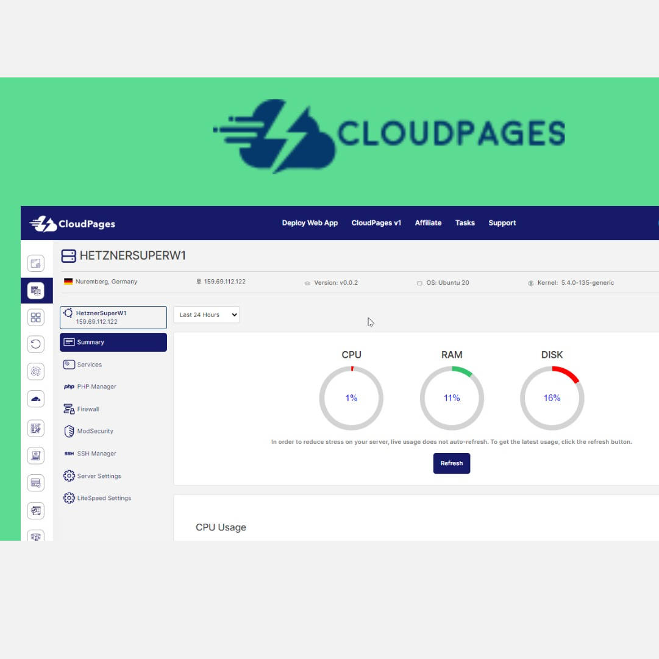This screenshot has height=659, width=659.
Task: Click the CloudPages logo in navbar
Action: coord(73,224)
